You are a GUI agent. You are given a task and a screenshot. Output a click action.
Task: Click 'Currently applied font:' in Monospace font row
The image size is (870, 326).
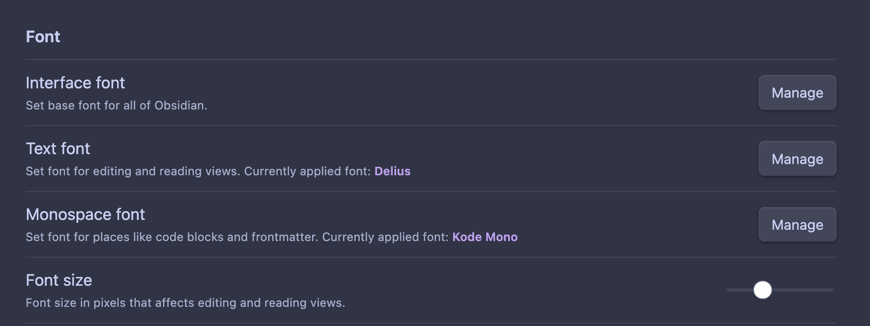pos(385,237)
